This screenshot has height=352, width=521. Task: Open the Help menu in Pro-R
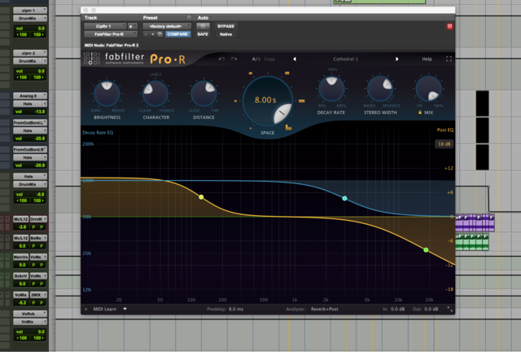click(x=427, y=59)
